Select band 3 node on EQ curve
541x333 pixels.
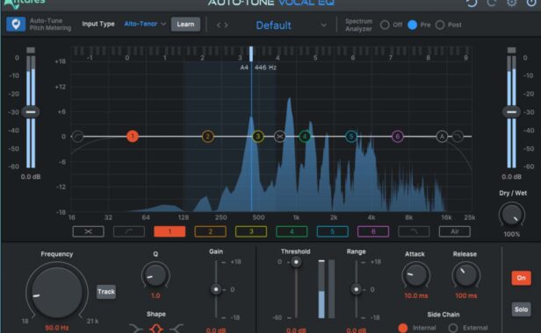257,137
